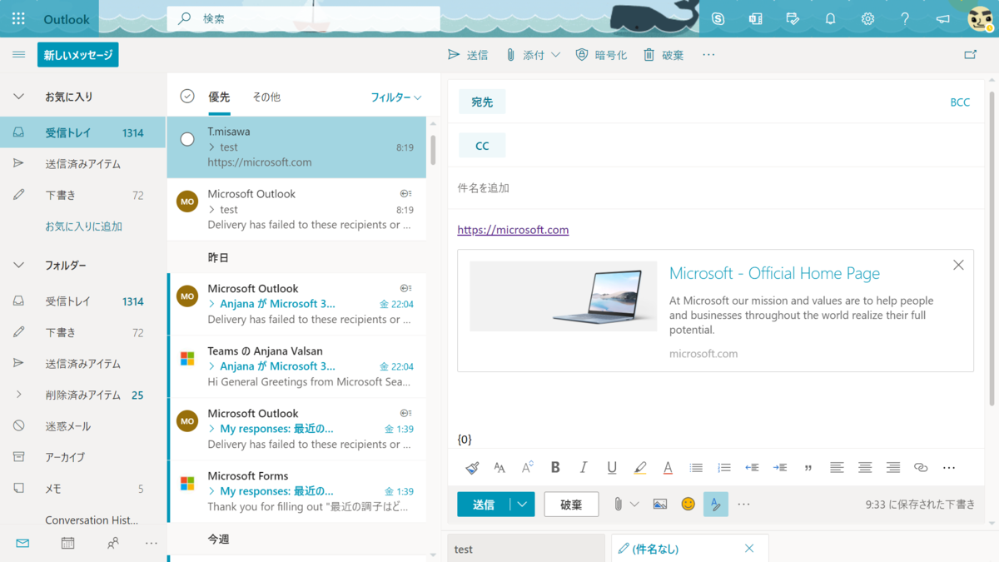The image size is (999, 562).
Task: Open the megaphone feedback icon in the header
Action: (x=942, y=18)
